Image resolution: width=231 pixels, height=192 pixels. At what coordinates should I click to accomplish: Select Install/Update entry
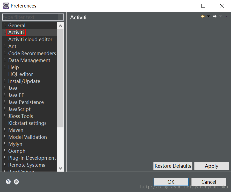[x=24, y=81]
